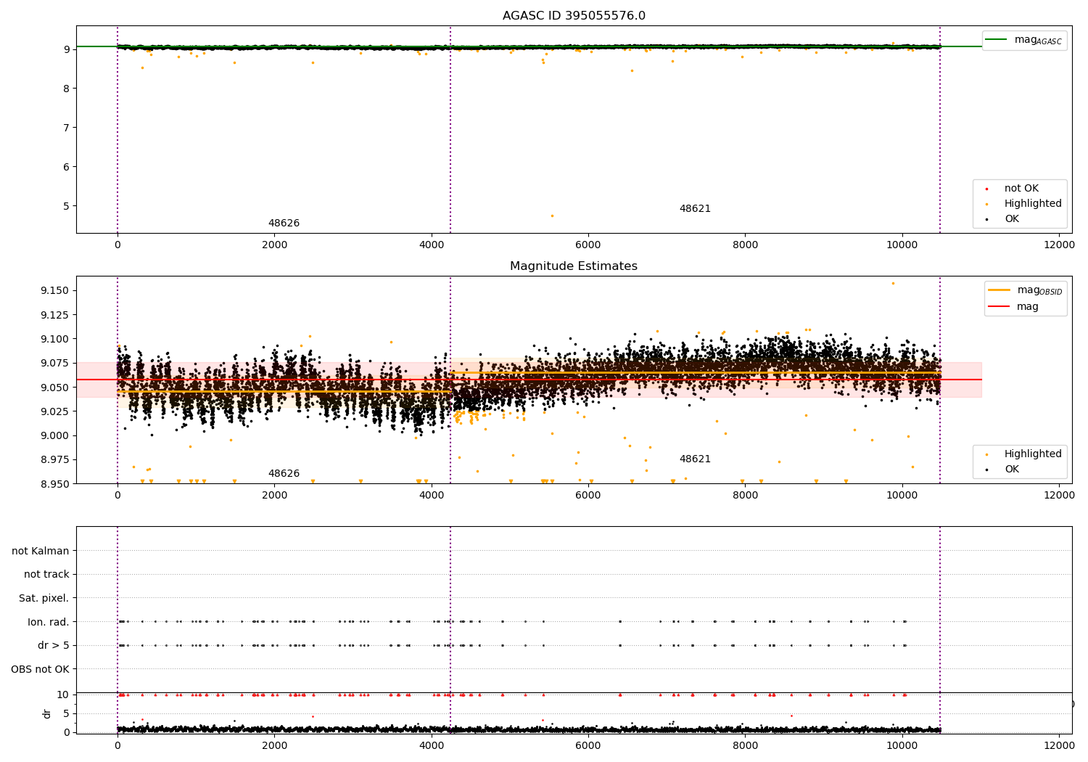Click the orange line sample beside mag OBSID
This screenshot has width=1088, height=762.
[999, 290]
